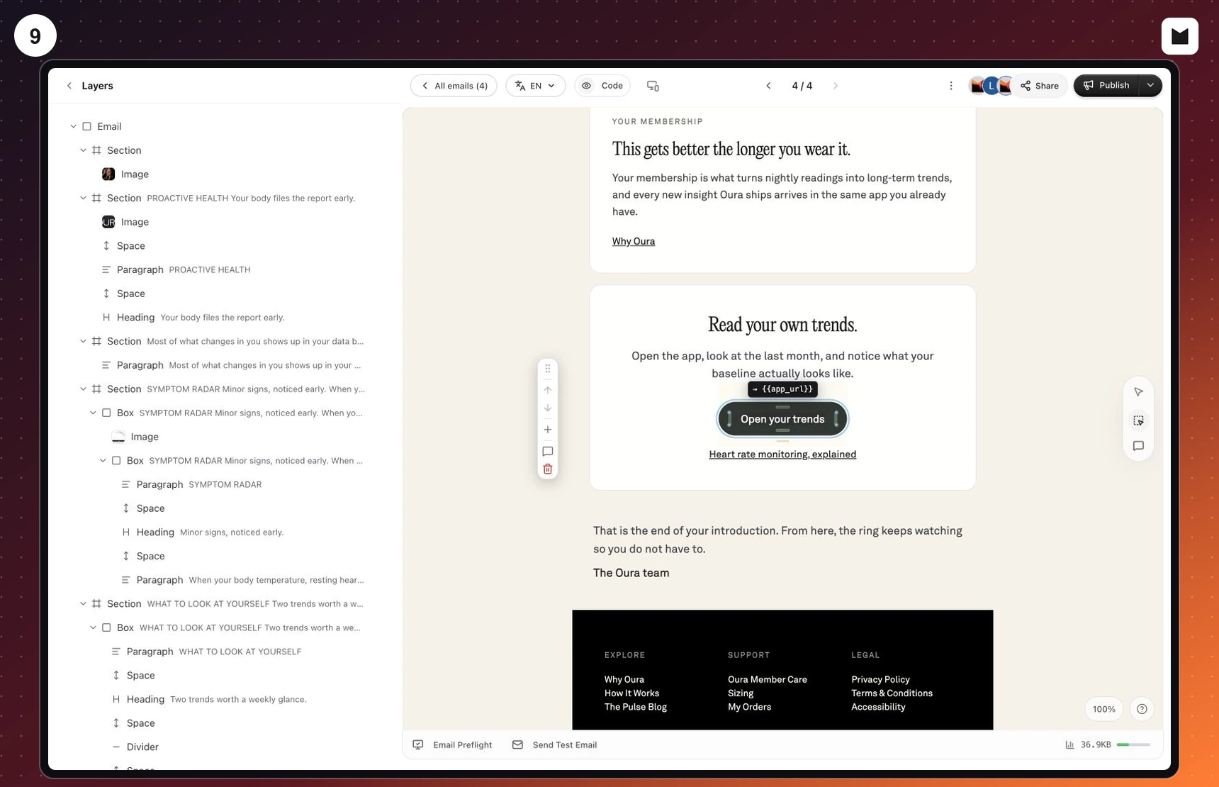The width and height of the screenshot is (1219, 787).
Task: Select the Divider layer
Action: [x=135, y=747]
